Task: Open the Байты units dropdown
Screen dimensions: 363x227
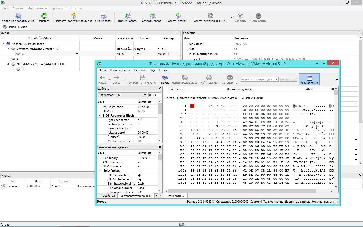Action: tap(295, 79)
